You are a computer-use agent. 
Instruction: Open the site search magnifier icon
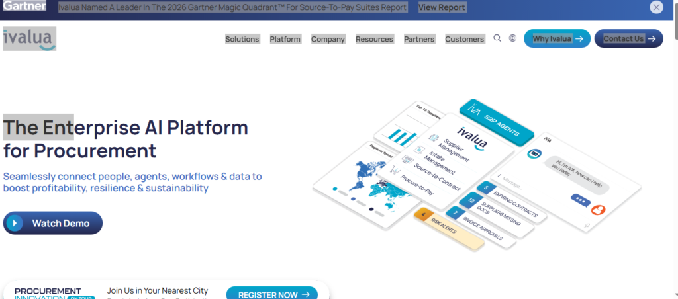coord(497,38)
